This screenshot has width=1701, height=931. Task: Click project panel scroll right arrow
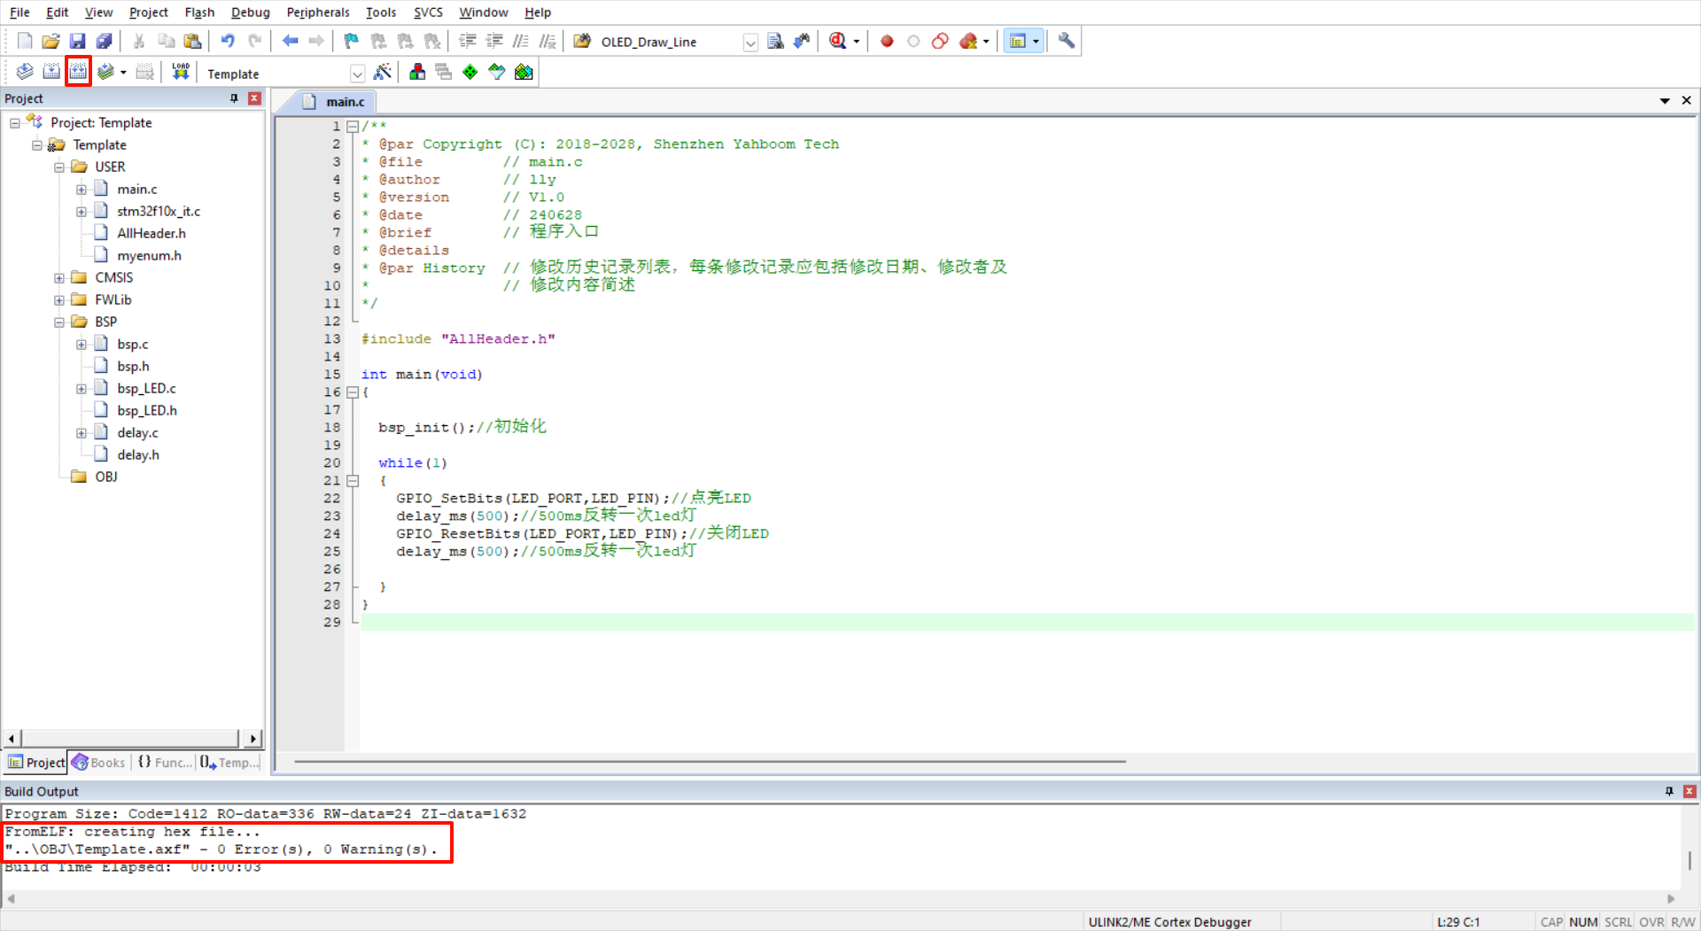coord(253,739)
